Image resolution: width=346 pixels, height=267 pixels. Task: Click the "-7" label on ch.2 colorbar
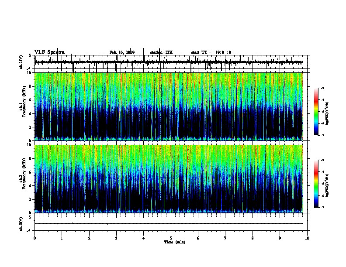tap(322, 208)
